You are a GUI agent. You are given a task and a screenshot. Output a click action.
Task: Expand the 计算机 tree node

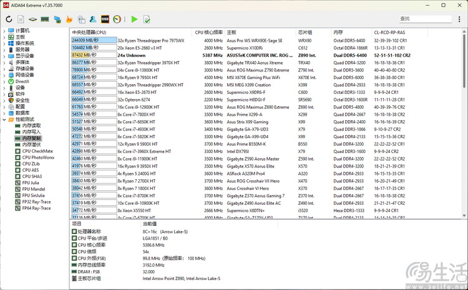click(x=4, y=30)
